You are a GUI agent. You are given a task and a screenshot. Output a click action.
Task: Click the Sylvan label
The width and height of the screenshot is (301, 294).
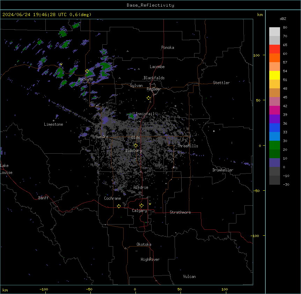tap(136, 86)
